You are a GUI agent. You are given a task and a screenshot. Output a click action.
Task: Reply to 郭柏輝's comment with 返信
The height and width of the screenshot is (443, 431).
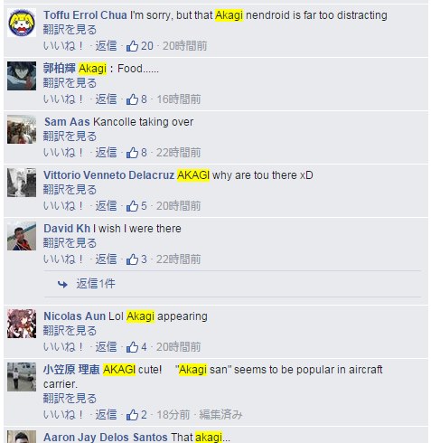[106, 99]
